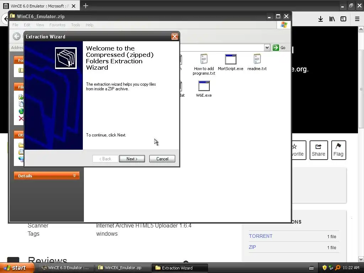Open the Edit menu in the zip window
Viewport: 364px width, 273px height.
(27, 25)
